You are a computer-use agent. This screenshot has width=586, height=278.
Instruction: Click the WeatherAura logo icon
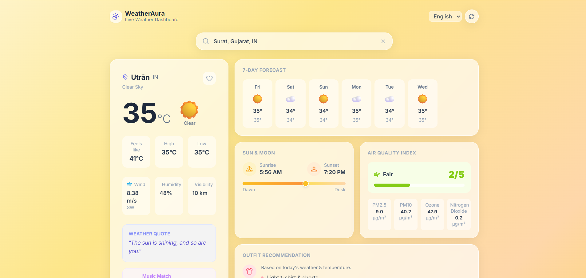[116, 17]
